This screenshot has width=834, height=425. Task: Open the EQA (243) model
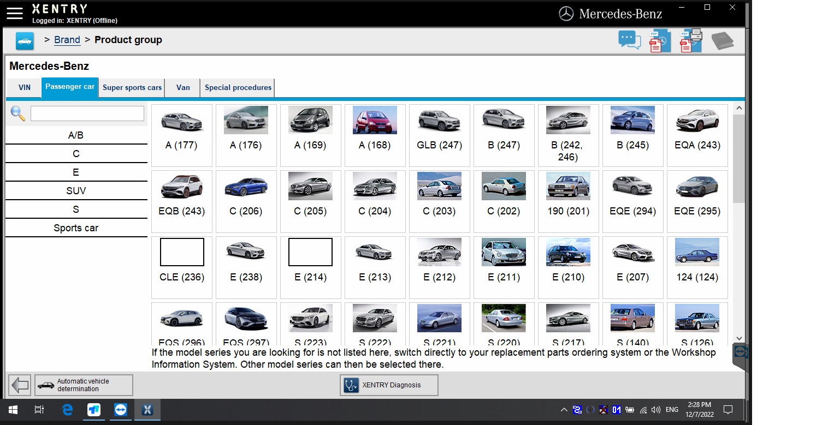pos(697,135)
